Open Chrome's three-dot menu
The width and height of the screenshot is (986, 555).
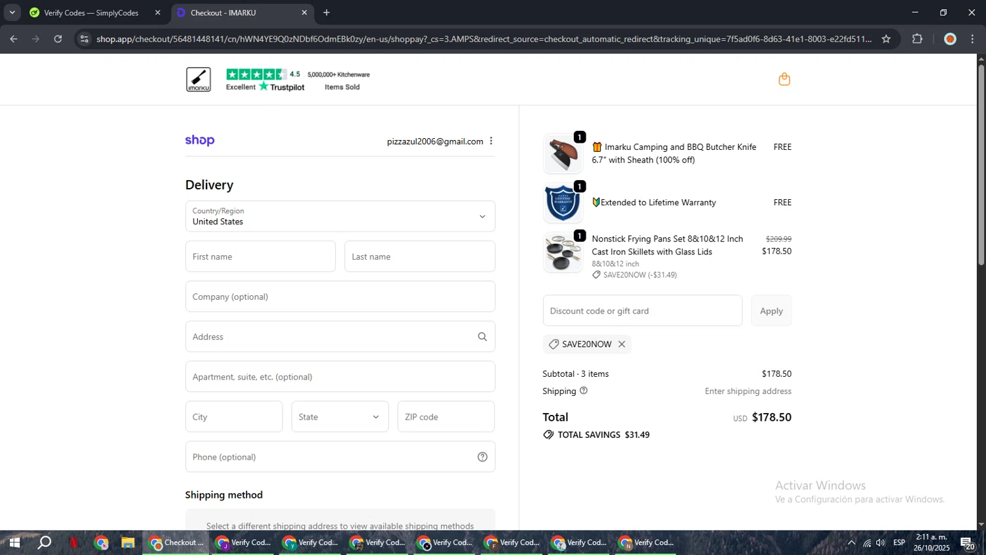click(x=972, y=39)
